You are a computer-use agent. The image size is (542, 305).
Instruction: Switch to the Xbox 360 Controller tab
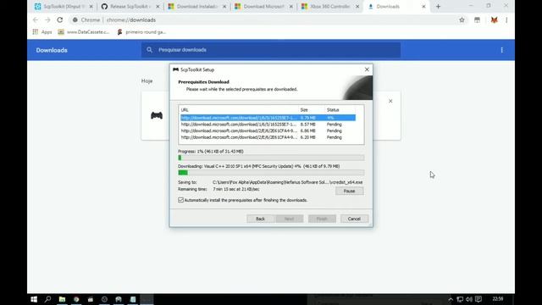330,7
